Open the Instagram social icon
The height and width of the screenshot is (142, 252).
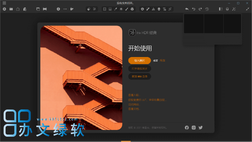click(x=194, y=127)
